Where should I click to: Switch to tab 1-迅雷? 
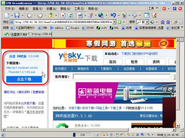tap(15, 34)
